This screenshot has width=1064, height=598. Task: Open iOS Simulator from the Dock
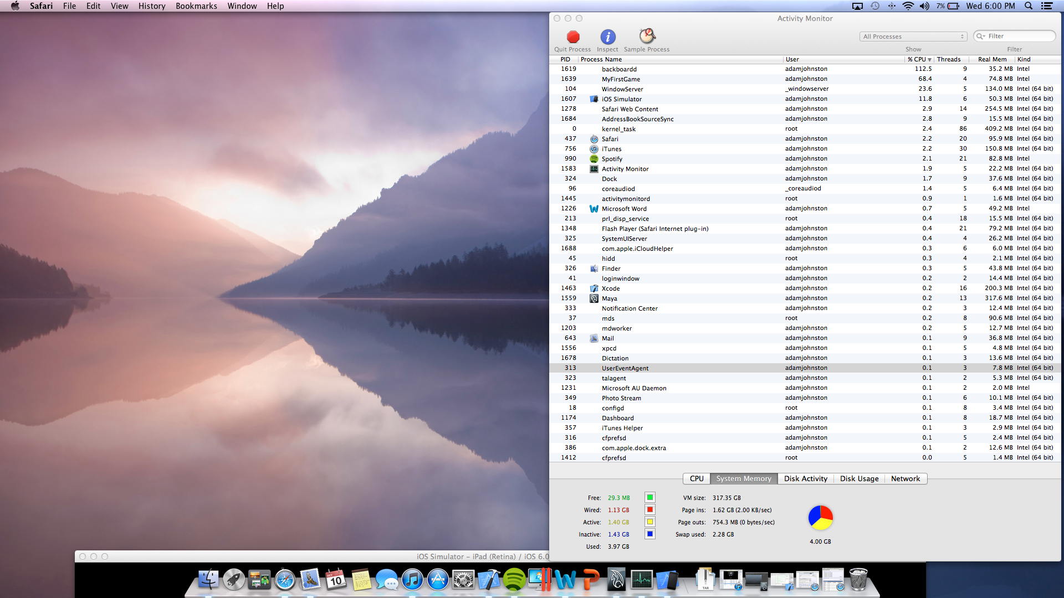667,580
